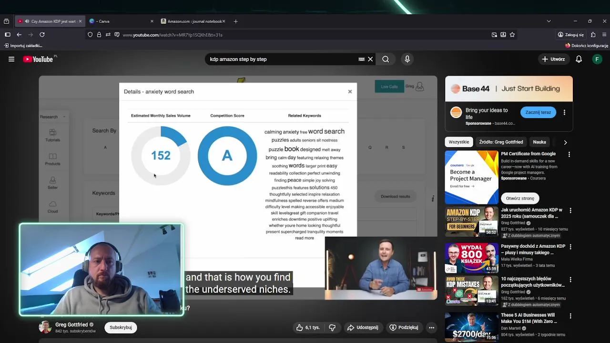The height and width of the screenshot is (343, 610).
Task: Open Become a Project Manager Coursera thumbnail
Action: coord(471,177)
